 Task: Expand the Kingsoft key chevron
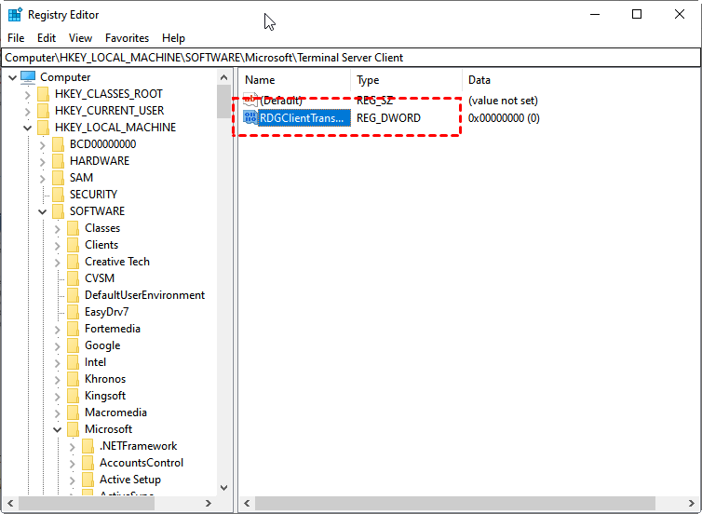pyautogui.click(x=58, y=397)
